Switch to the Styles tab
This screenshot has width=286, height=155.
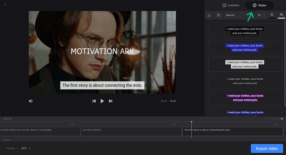click(x=260, y=5)
